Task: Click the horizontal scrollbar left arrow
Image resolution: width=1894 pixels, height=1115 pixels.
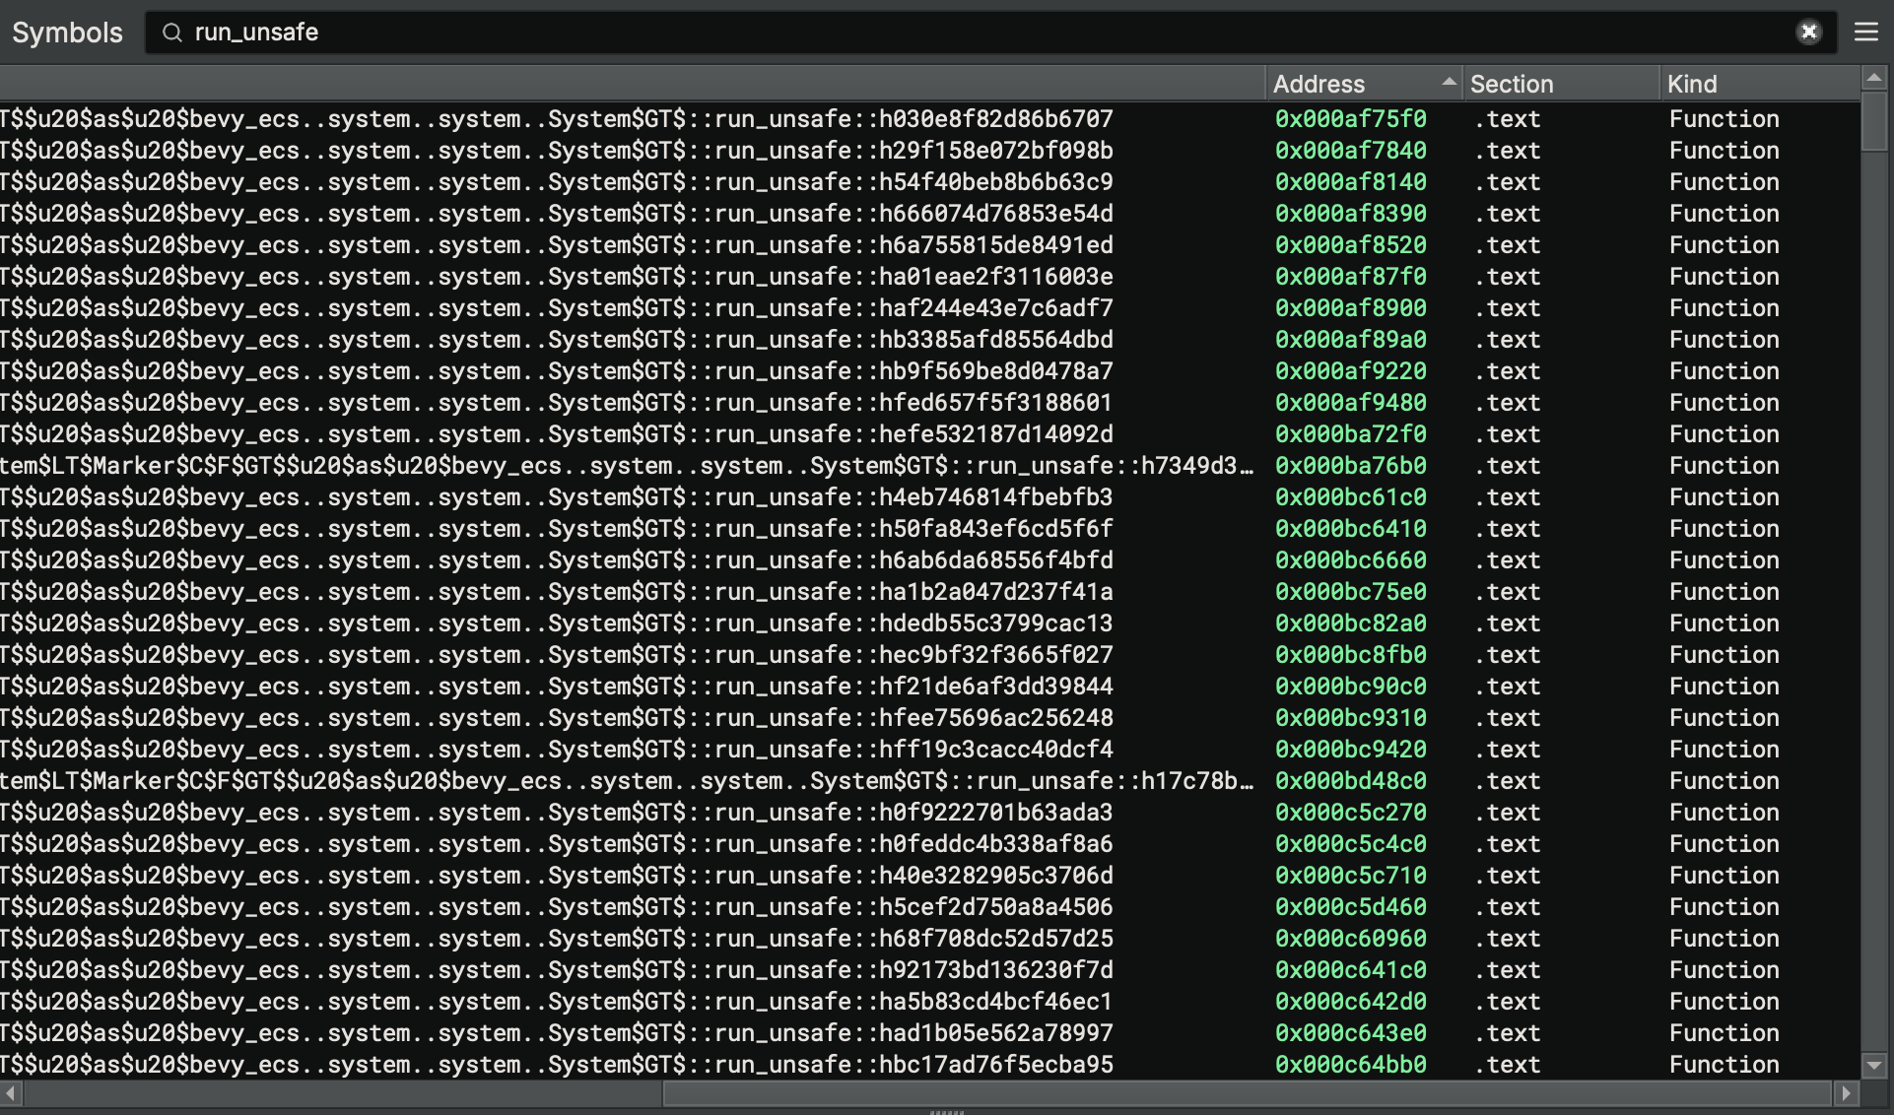Action: pyautogui.click(x=11, y=1092)
